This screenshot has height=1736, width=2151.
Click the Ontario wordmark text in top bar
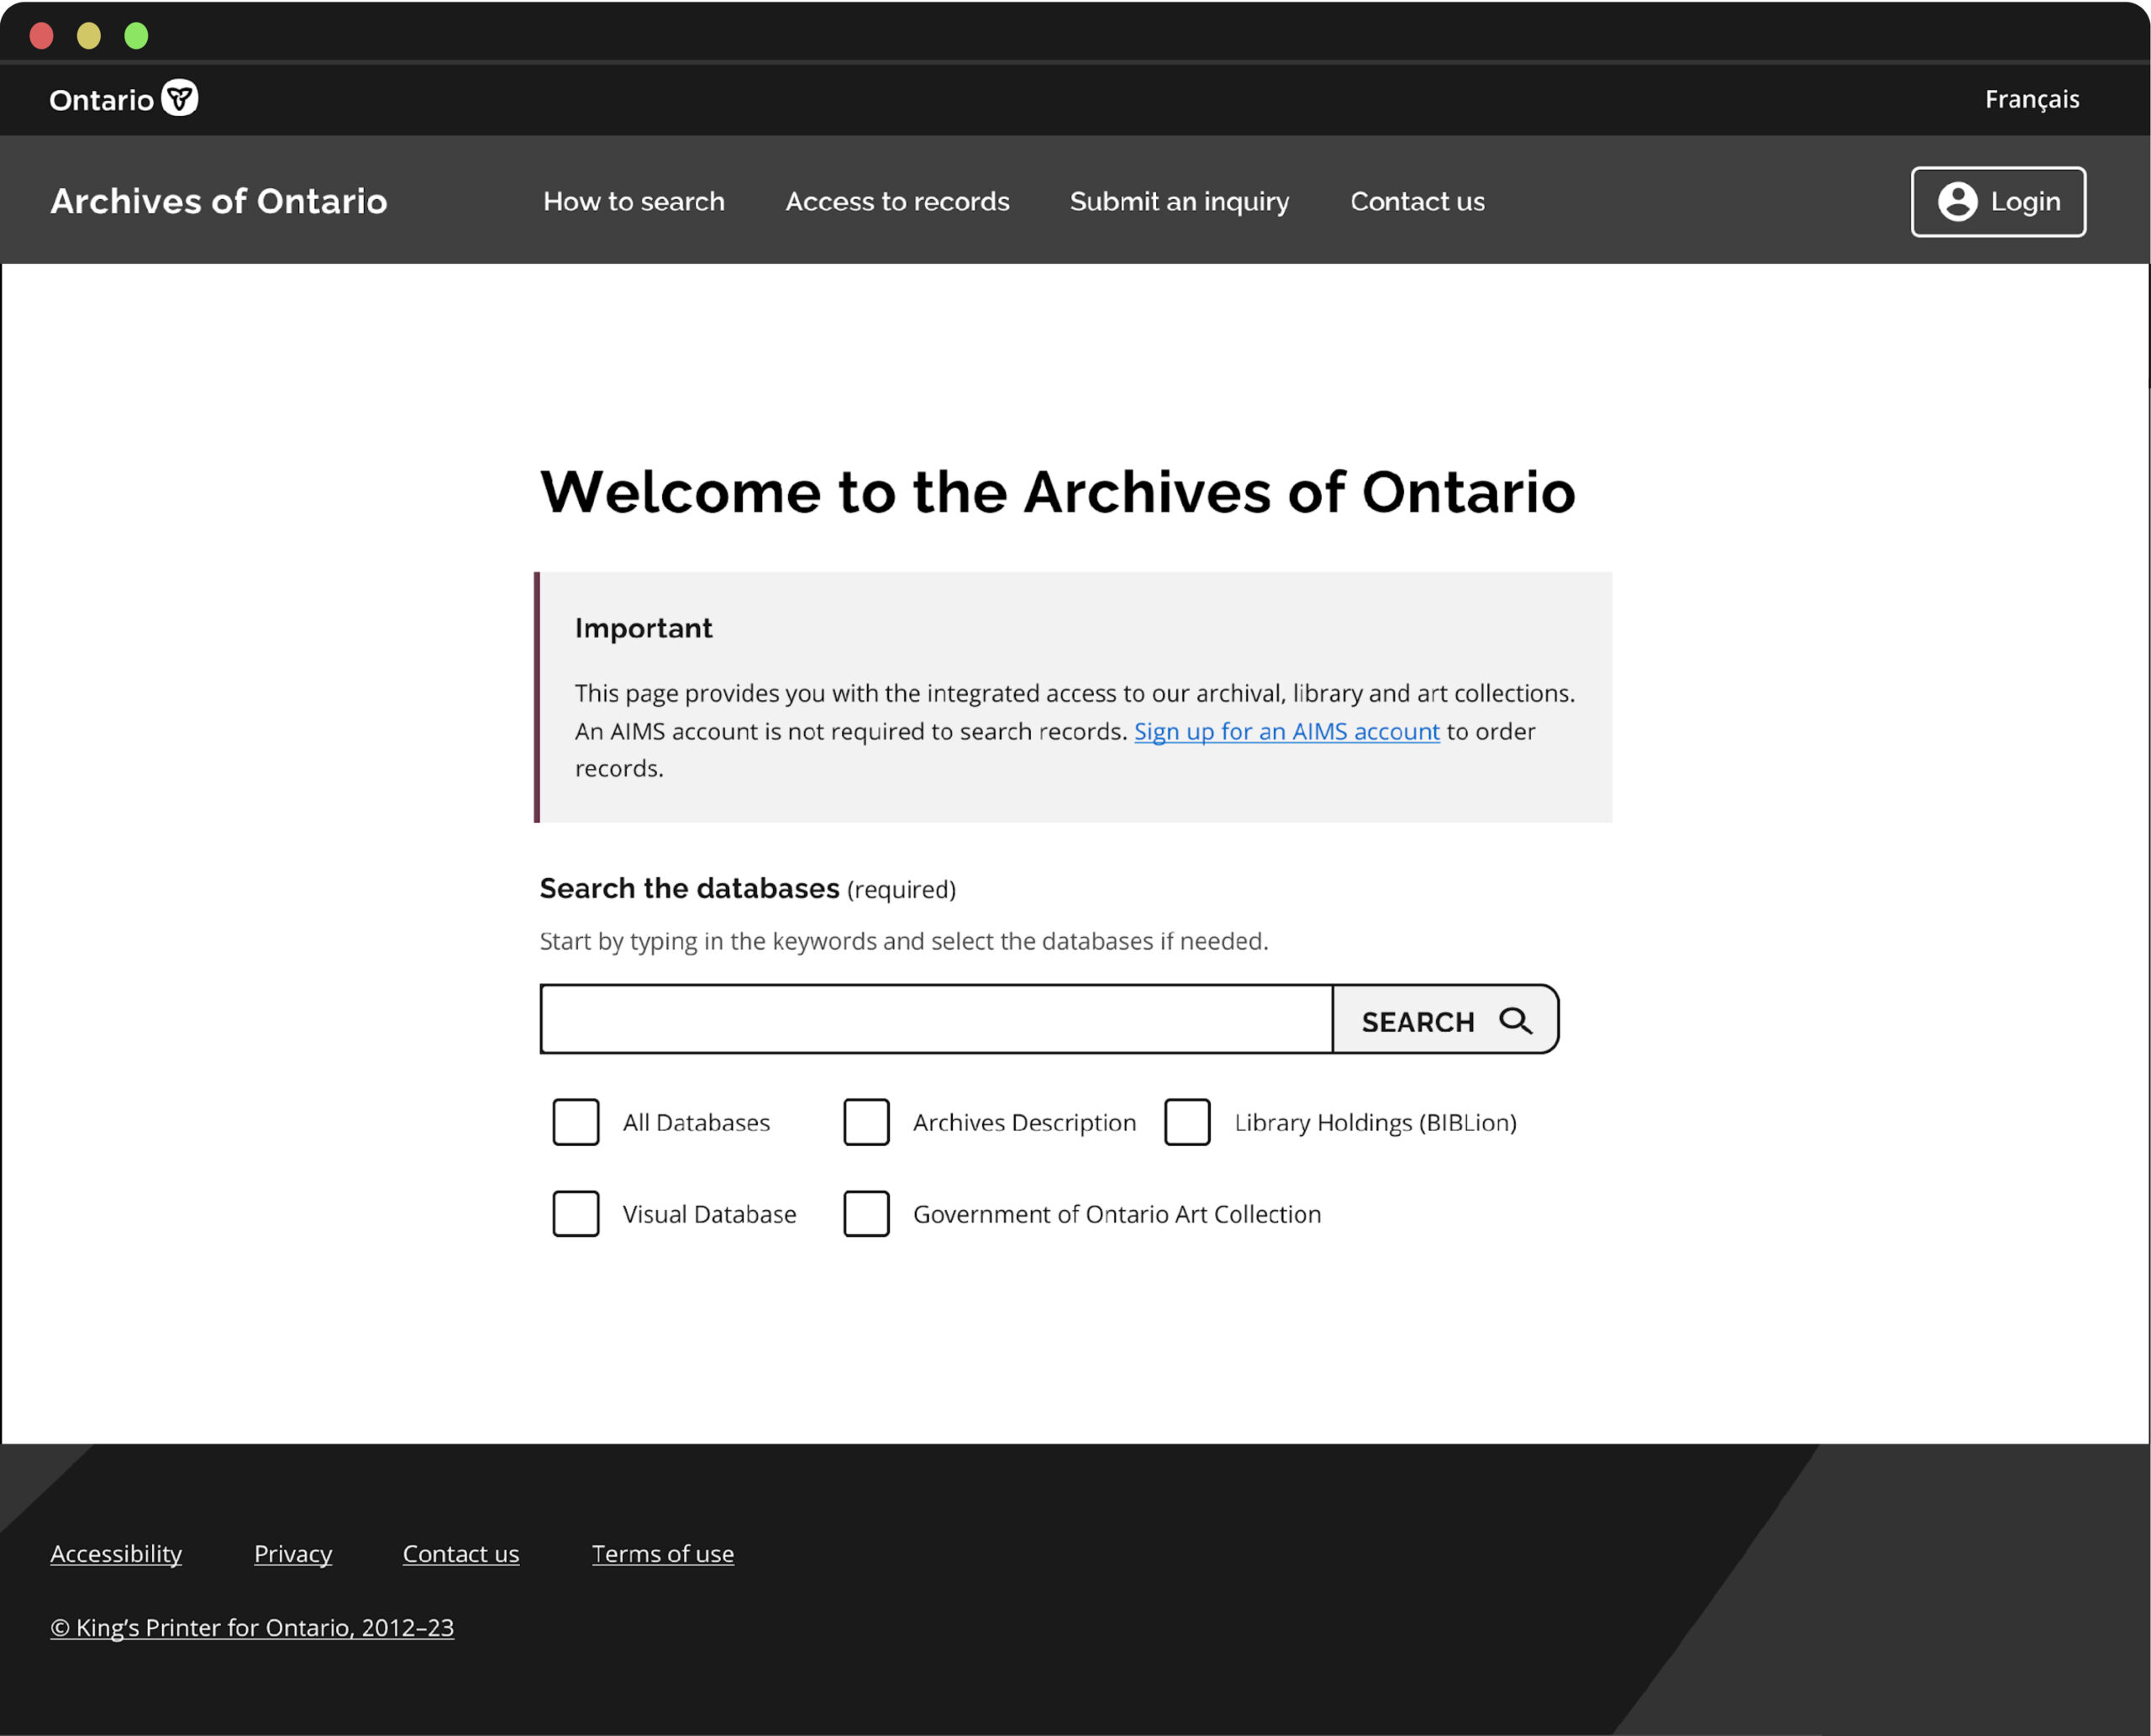101,100
